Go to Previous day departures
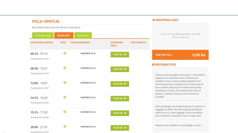This screenshot has width=238, height=133. (x=43, y=35)
